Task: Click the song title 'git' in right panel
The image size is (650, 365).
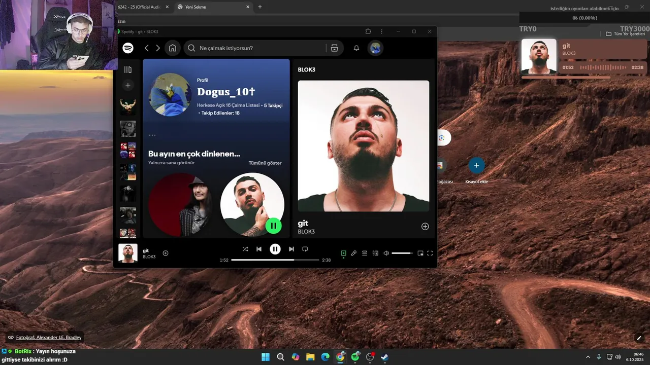Action: [303, 223]
